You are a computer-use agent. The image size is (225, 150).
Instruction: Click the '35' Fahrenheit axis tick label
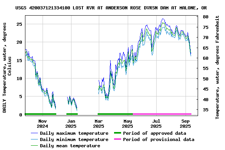point(205,110)
